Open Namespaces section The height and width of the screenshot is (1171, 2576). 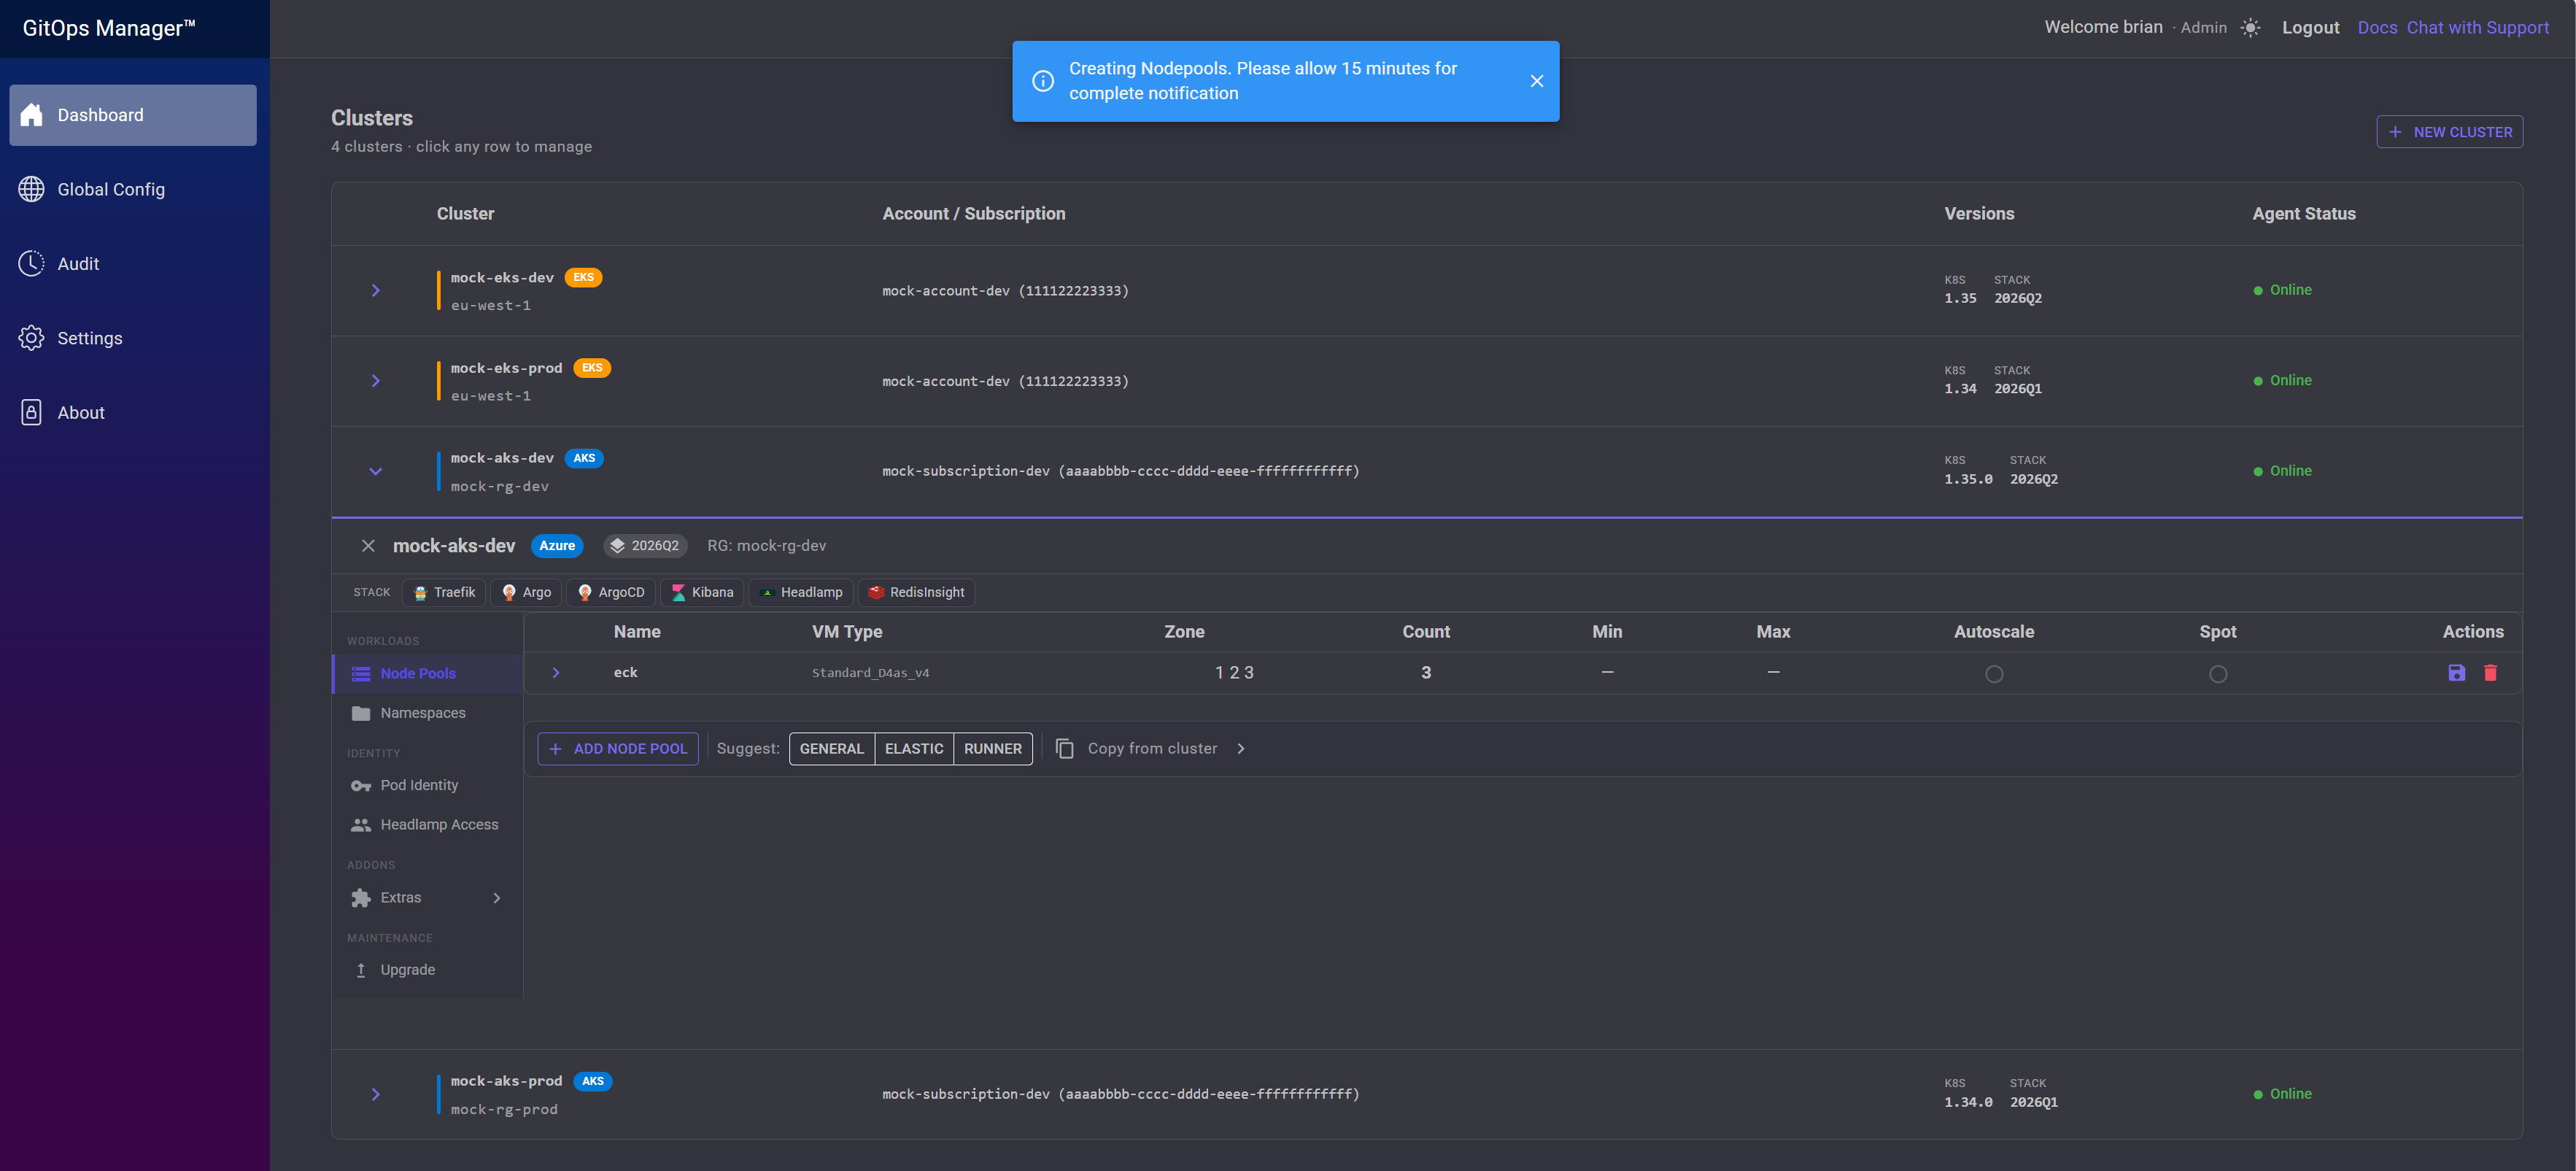pyautogui.click(x=428, y=714)
